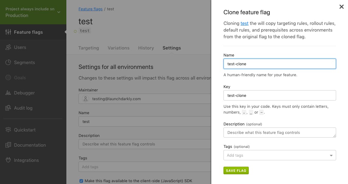Switch to the Targeting tab
This screenshot has height=184, width=348.
[89, 48]
